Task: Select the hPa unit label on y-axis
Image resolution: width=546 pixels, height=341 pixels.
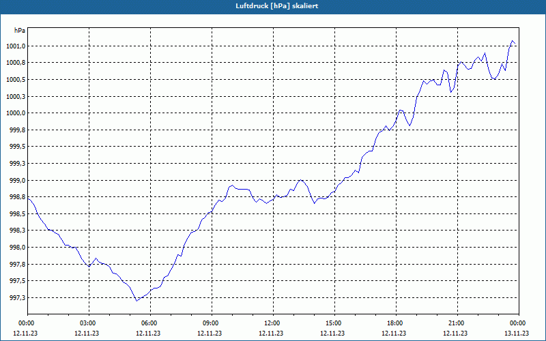Action: click(20, 31)
